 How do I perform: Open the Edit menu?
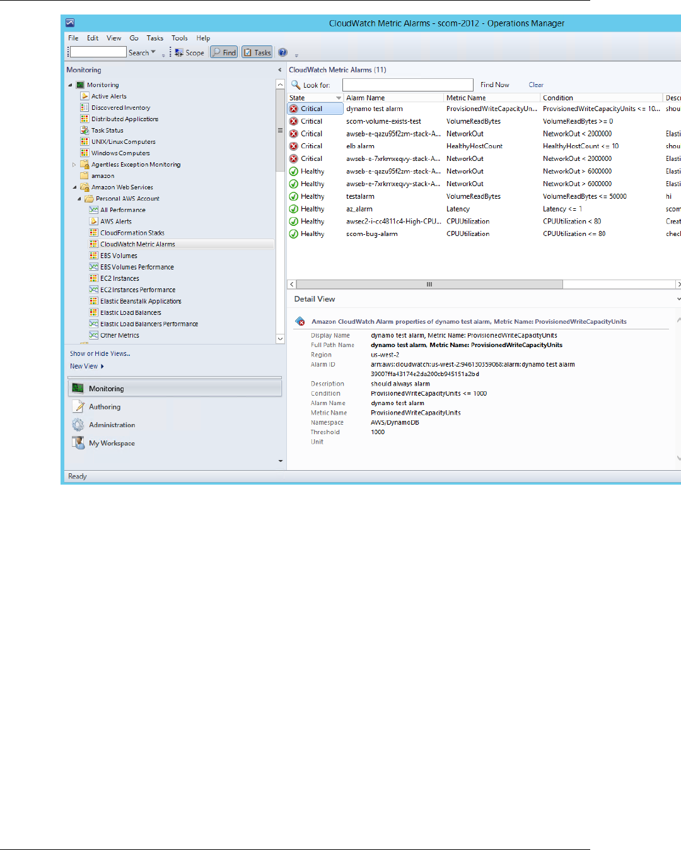click(x=93, y=38)
